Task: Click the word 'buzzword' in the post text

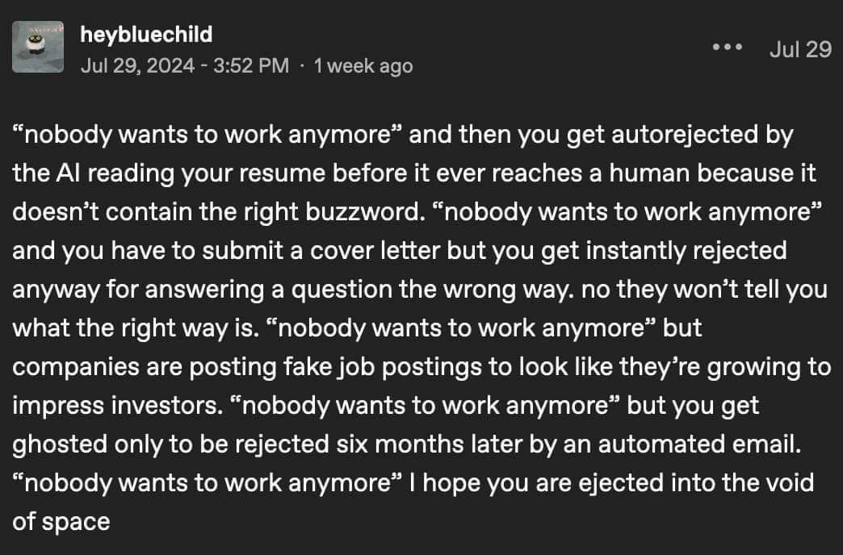Action: (x=367, y=211)
